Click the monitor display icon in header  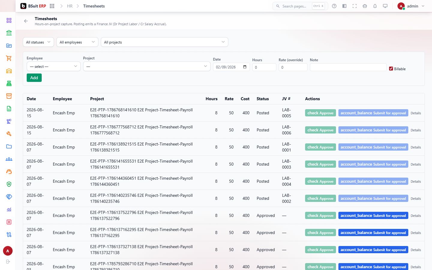click(385, 6)
